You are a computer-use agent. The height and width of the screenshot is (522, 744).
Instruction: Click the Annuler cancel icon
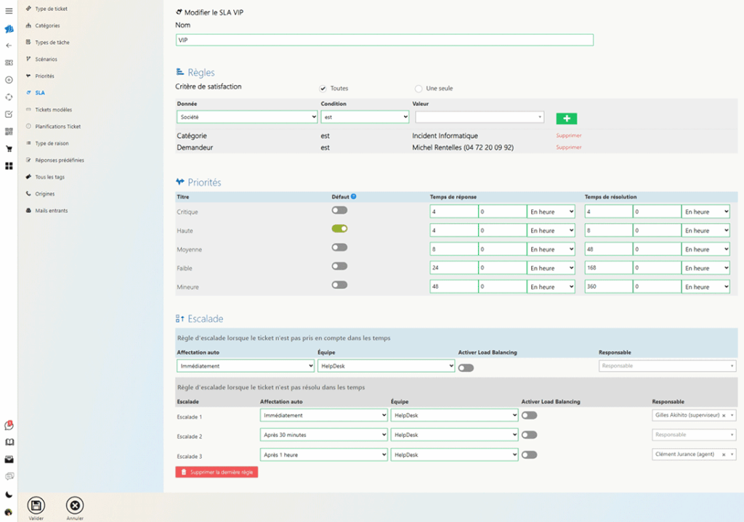coord(75,505)
